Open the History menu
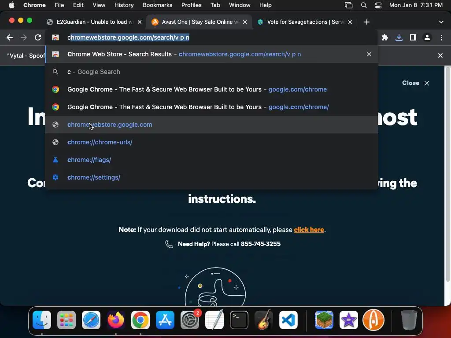 tap(124, 5)
